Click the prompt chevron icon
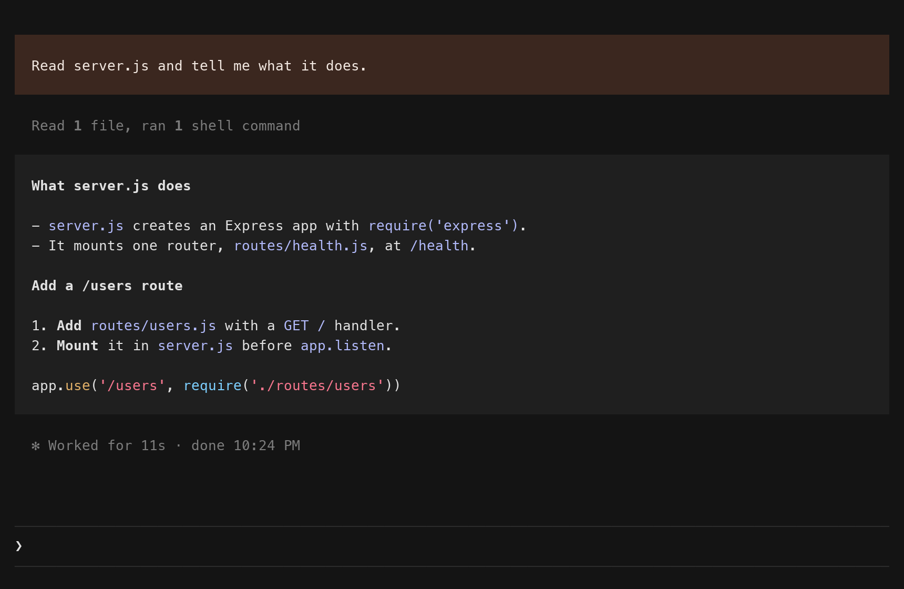Screen dimensions: 904x589 click(19, 546)
